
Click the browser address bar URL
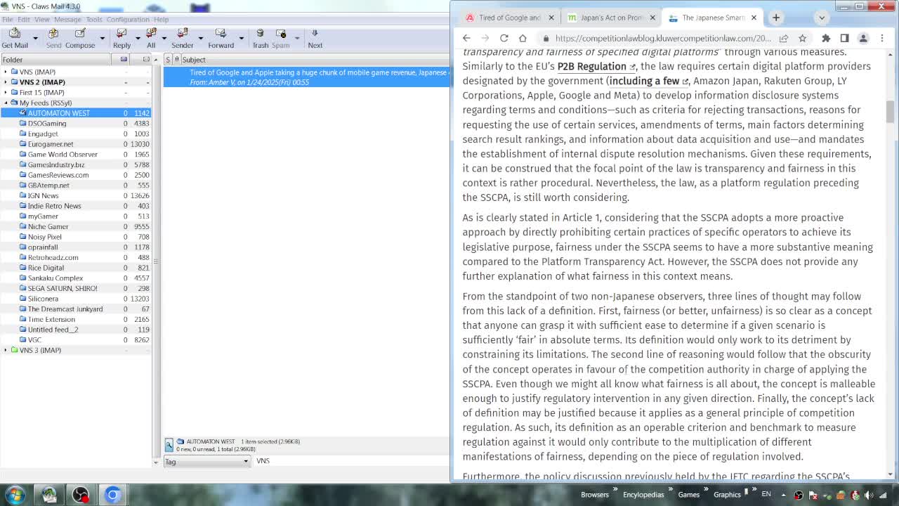663,38
